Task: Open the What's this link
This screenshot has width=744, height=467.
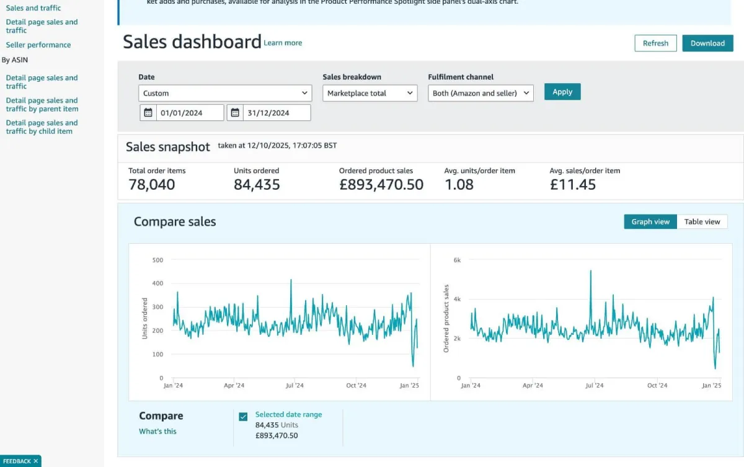Action: click(x=157, y=431)
